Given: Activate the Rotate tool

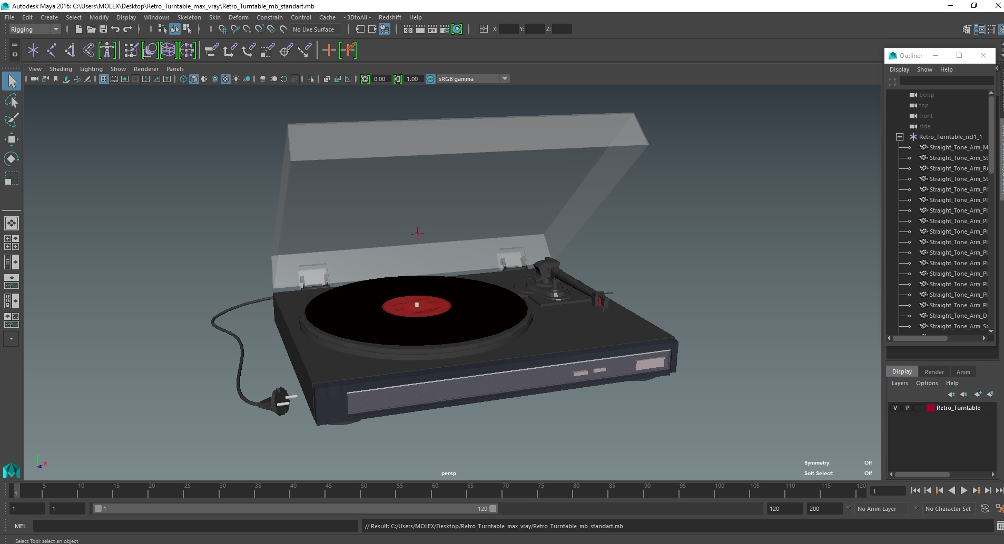Looking at the screenshot, I should tap(12, 159).
